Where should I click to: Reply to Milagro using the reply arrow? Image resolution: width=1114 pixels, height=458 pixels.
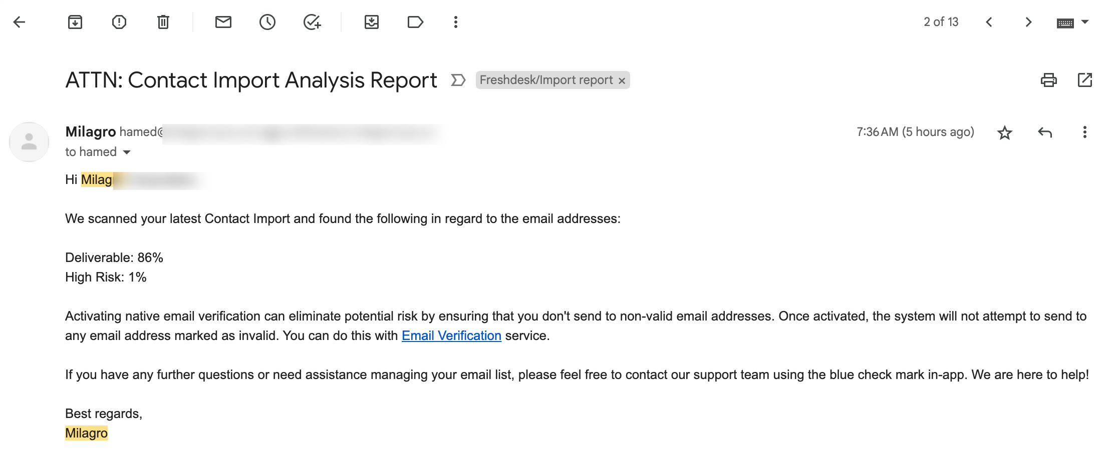pos(1045,132)
